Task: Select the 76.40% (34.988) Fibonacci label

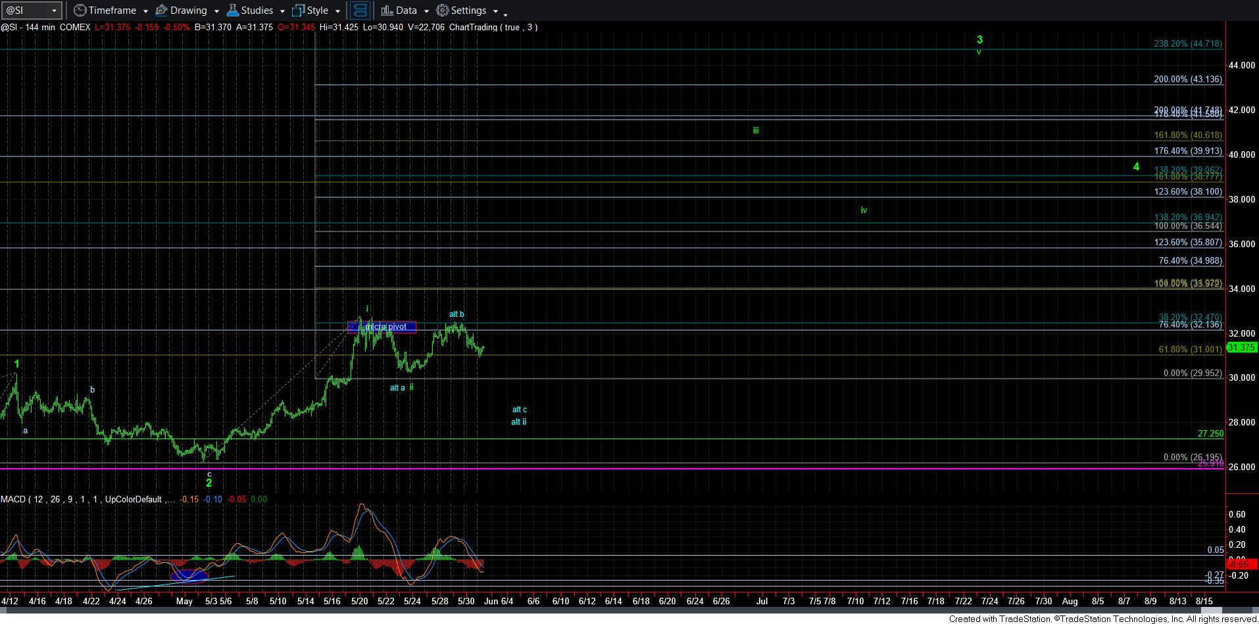Action: point(1190,261)
